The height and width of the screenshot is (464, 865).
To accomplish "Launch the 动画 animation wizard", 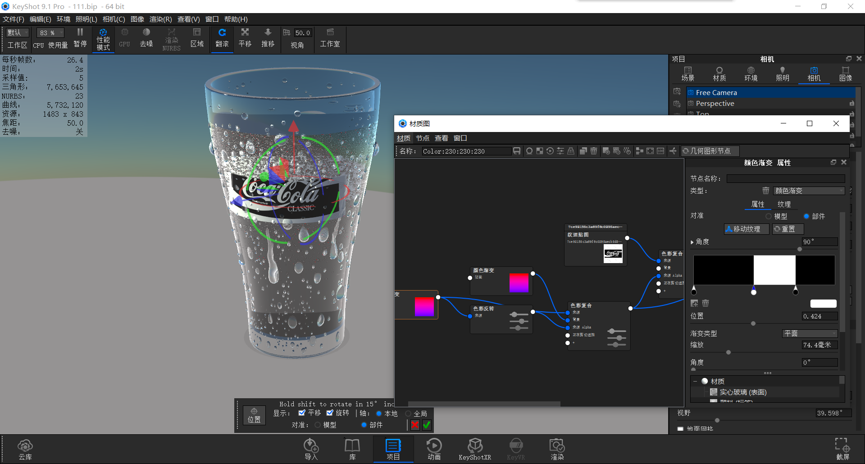I will pyautogui.click(x=434, y=449).
